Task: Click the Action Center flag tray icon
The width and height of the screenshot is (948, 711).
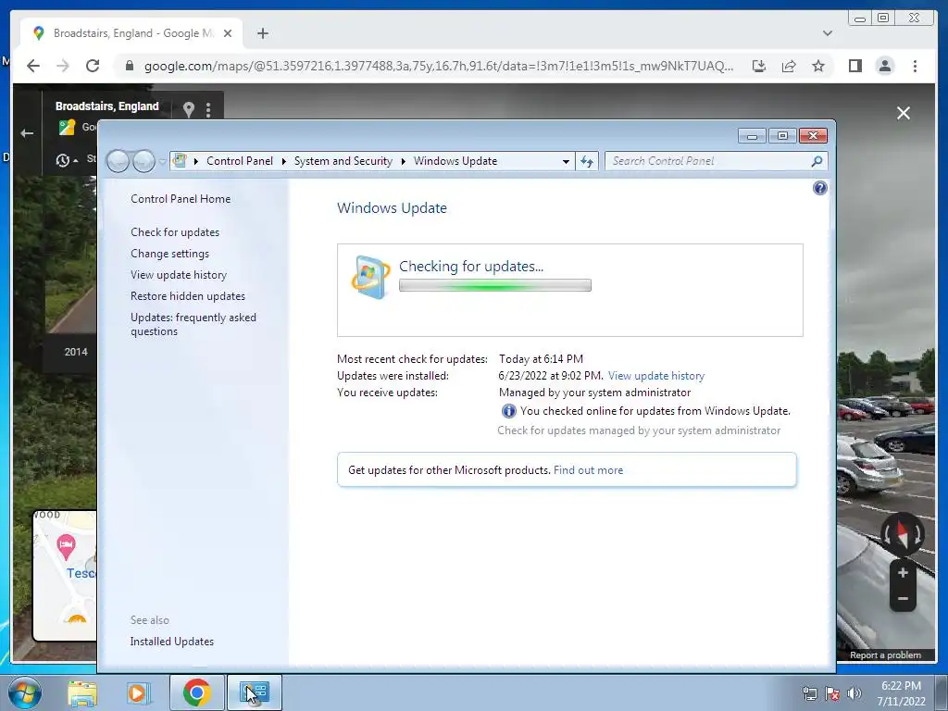Action: click(x=832, y=694)
